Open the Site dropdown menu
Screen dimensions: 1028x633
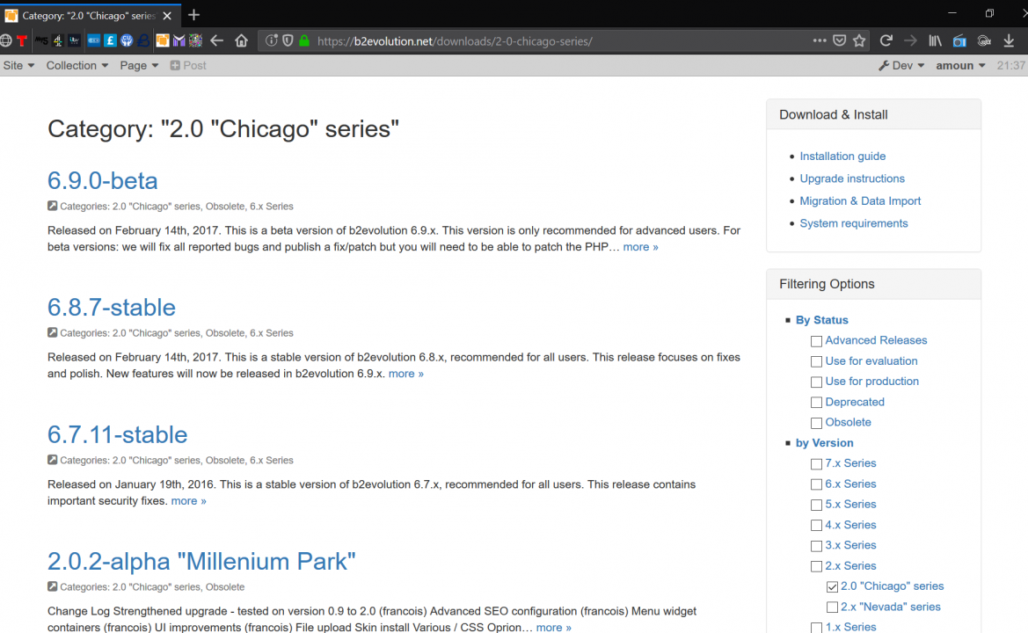coord(18,66)
